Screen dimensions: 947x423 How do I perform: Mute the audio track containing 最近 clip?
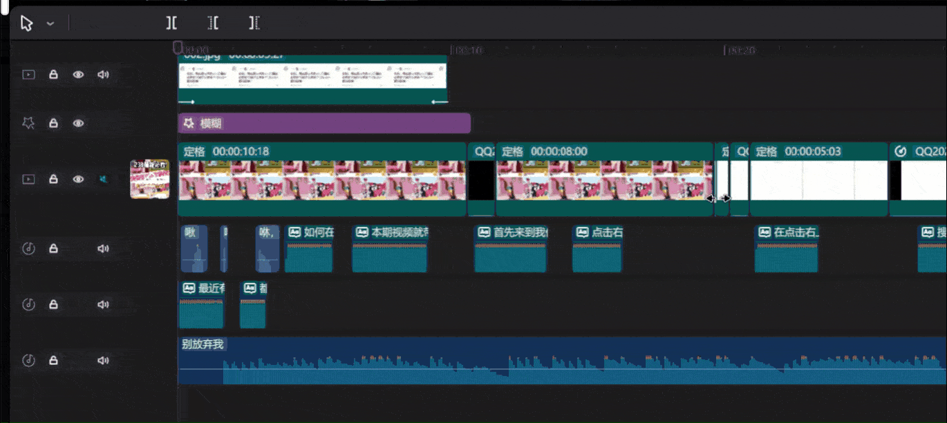click(x=103, y=304)
